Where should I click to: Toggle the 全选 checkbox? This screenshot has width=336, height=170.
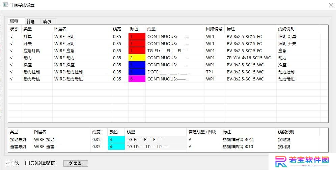(x=8, y=163)
